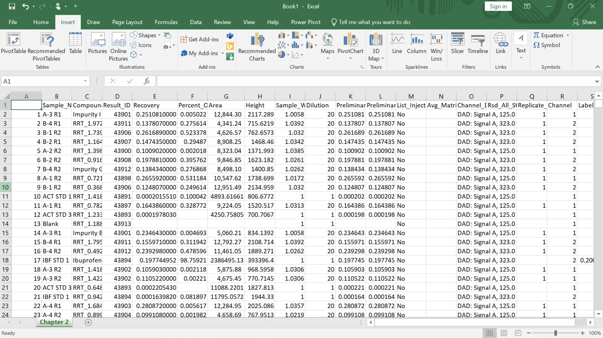The height and width of the screenshot is (338, 603).
Task: Add a new worksheet with plus button
Action: click(x=88, y=322)
